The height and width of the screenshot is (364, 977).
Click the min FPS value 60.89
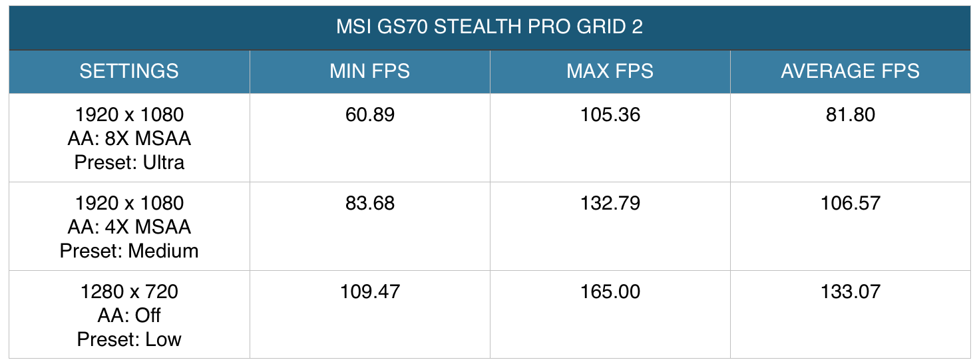point(370,115)
